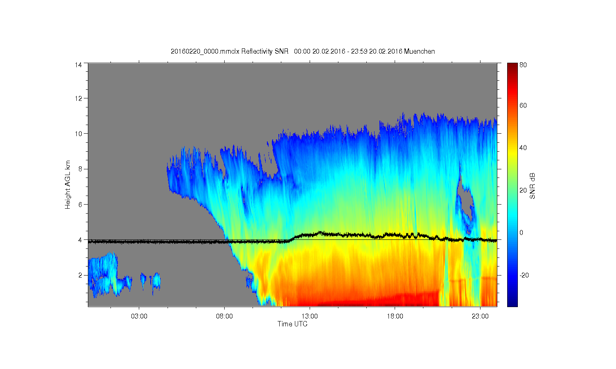Click the colorbar value 80
The image size is (616, 369).
click(x=523, y=65)
